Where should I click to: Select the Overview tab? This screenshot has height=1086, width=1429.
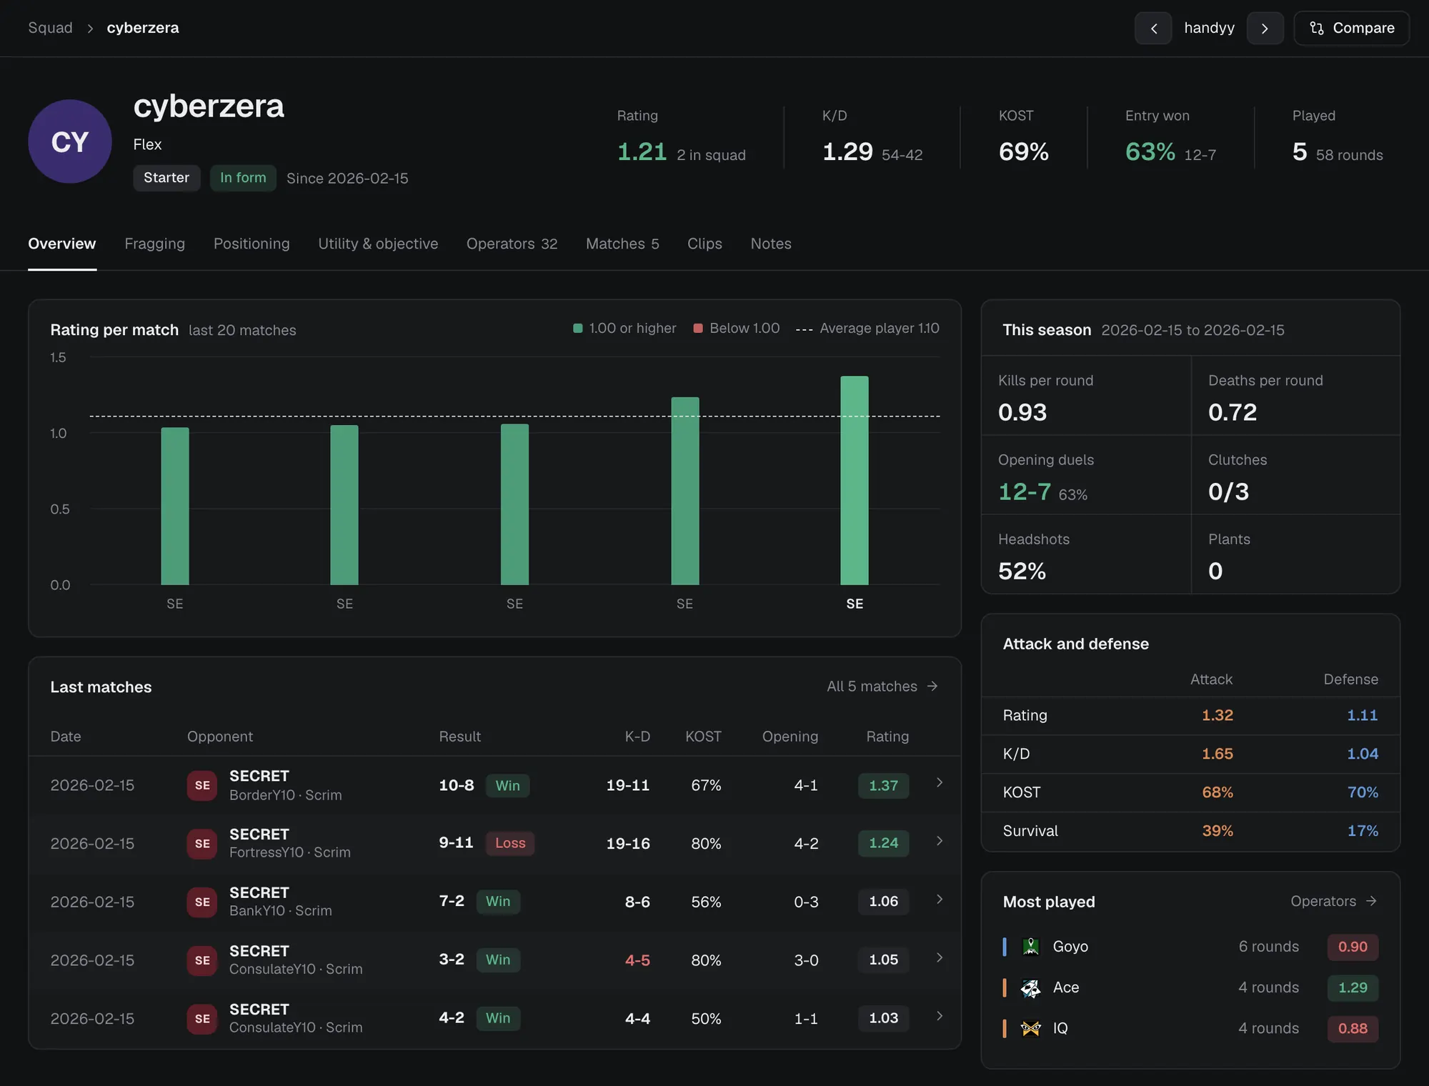point(62,244)
